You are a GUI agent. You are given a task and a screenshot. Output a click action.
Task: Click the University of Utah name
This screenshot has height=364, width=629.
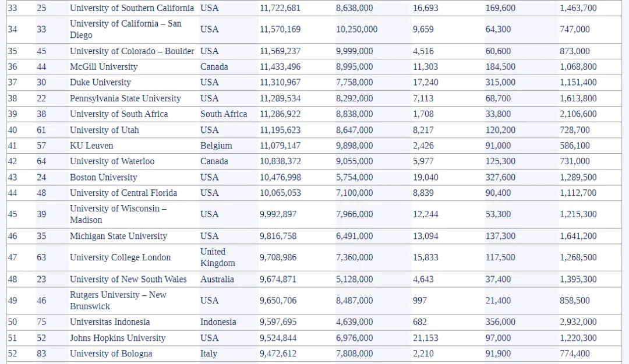[x=104, y=130]
